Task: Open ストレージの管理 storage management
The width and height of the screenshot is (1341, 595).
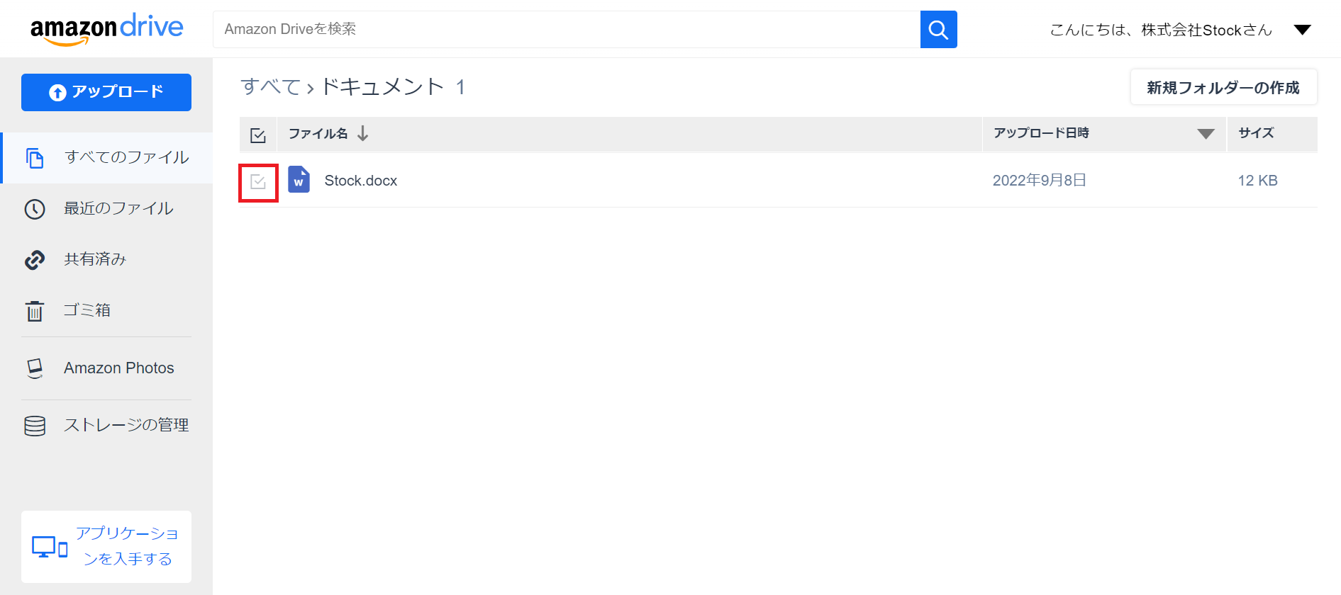Action: click(126, 424)
